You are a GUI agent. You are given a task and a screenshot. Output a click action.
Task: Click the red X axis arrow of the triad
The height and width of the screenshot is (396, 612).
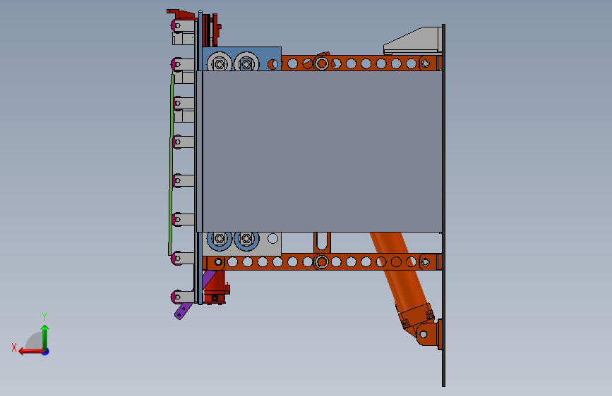pyautogui.click(x=32, y=352)
